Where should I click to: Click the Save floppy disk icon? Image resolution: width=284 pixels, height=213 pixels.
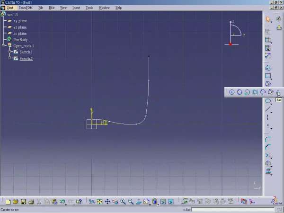click(24, 202)
